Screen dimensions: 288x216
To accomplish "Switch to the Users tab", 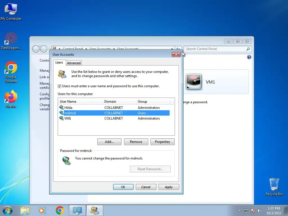I will pos(59,62).
